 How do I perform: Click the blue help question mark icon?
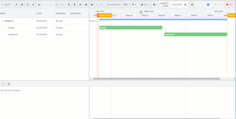[208, 5]
